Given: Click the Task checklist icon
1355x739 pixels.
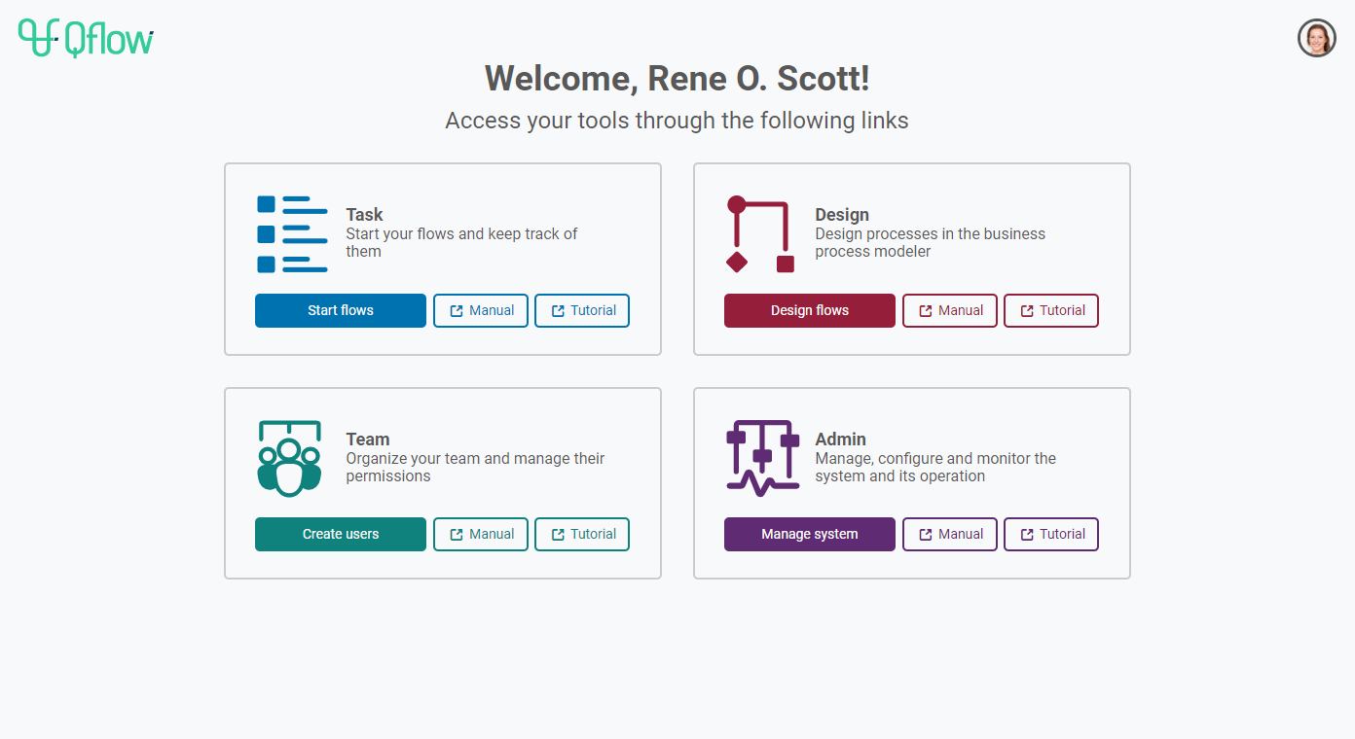Looking at the screenshot, I should [x=291, y=234].
